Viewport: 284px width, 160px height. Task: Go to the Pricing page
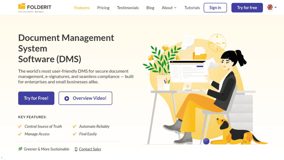[x=103, y=8]
